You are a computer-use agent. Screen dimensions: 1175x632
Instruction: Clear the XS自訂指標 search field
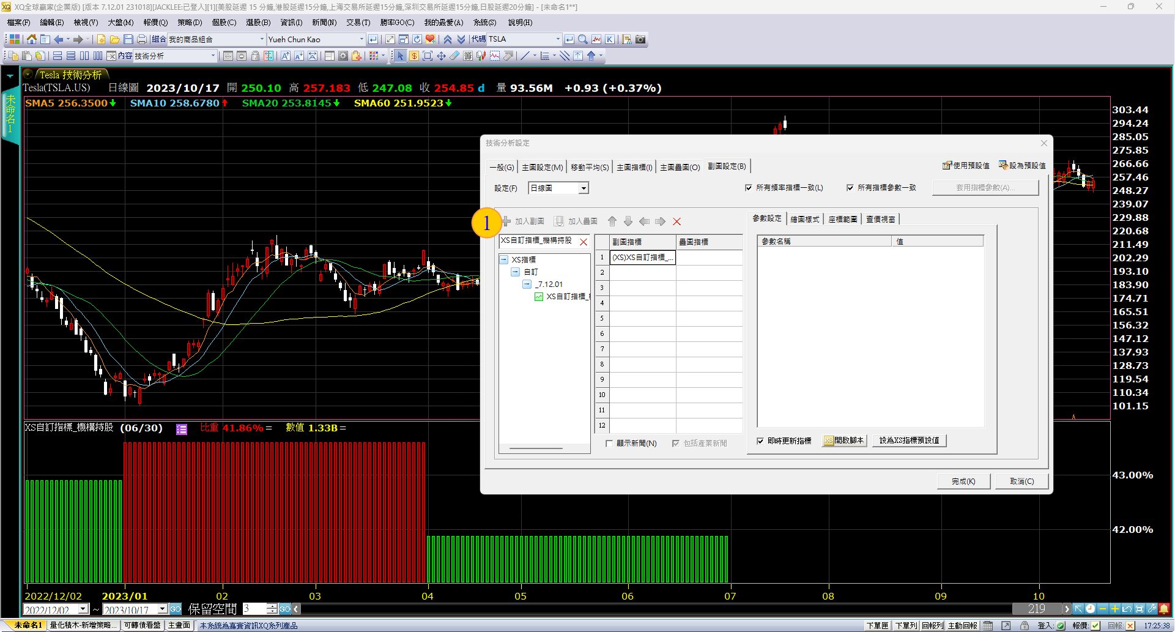584,242
